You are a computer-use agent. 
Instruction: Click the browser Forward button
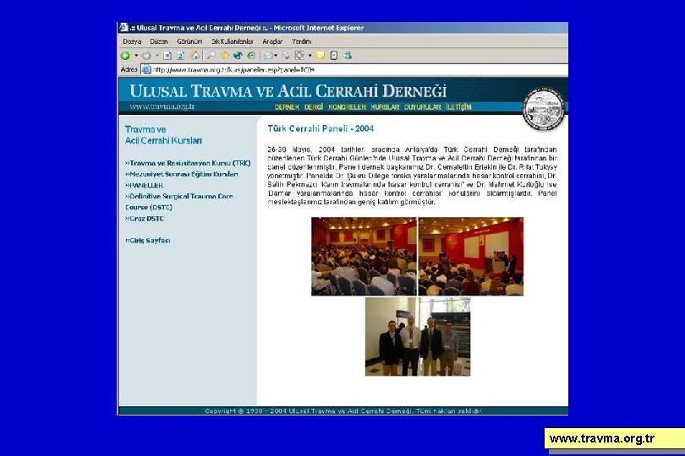146,56
